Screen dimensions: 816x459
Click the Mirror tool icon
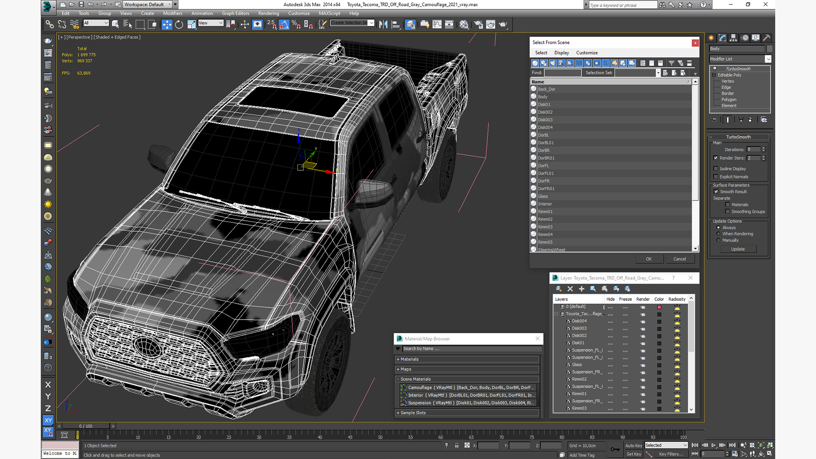383,24
